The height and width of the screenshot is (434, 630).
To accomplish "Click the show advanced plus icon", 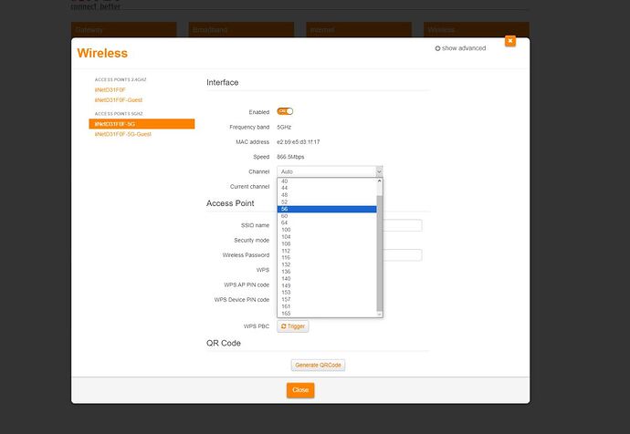I will tap(438, 48).
